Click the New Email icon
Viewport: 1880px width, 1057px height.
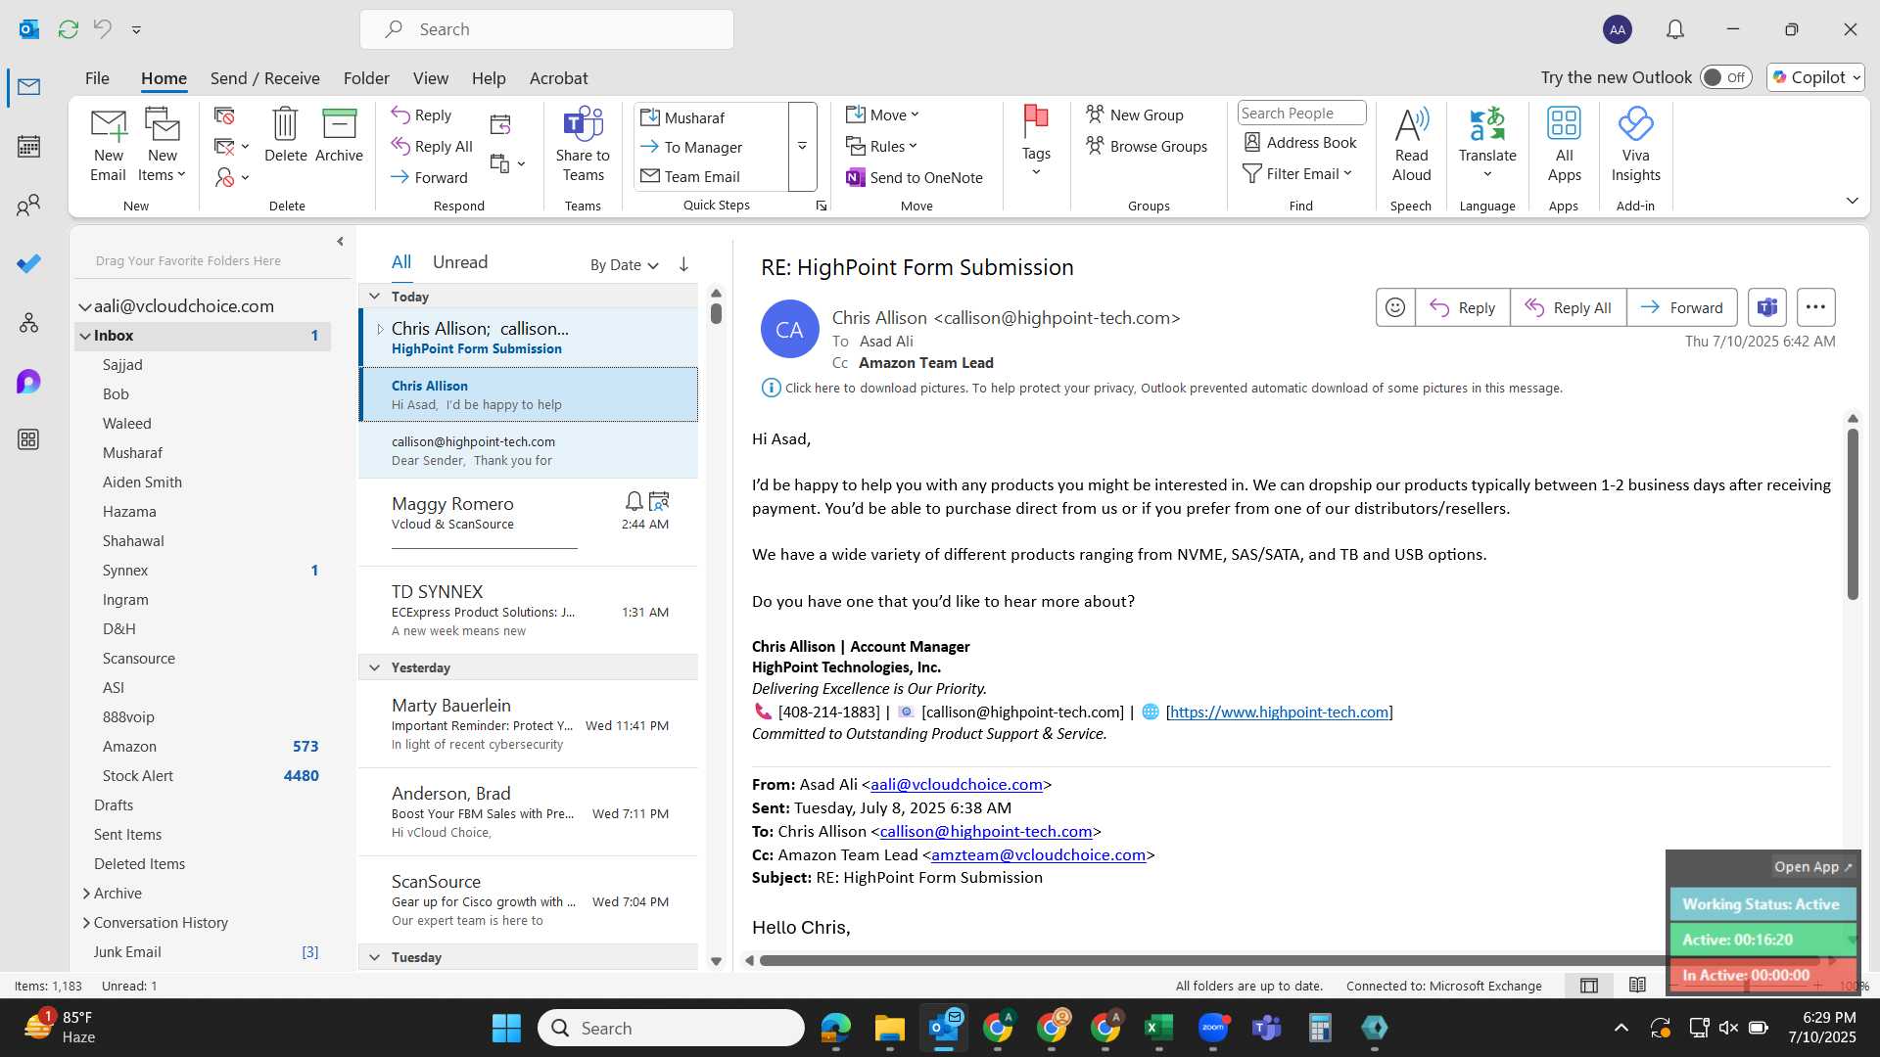pos(108,144)
